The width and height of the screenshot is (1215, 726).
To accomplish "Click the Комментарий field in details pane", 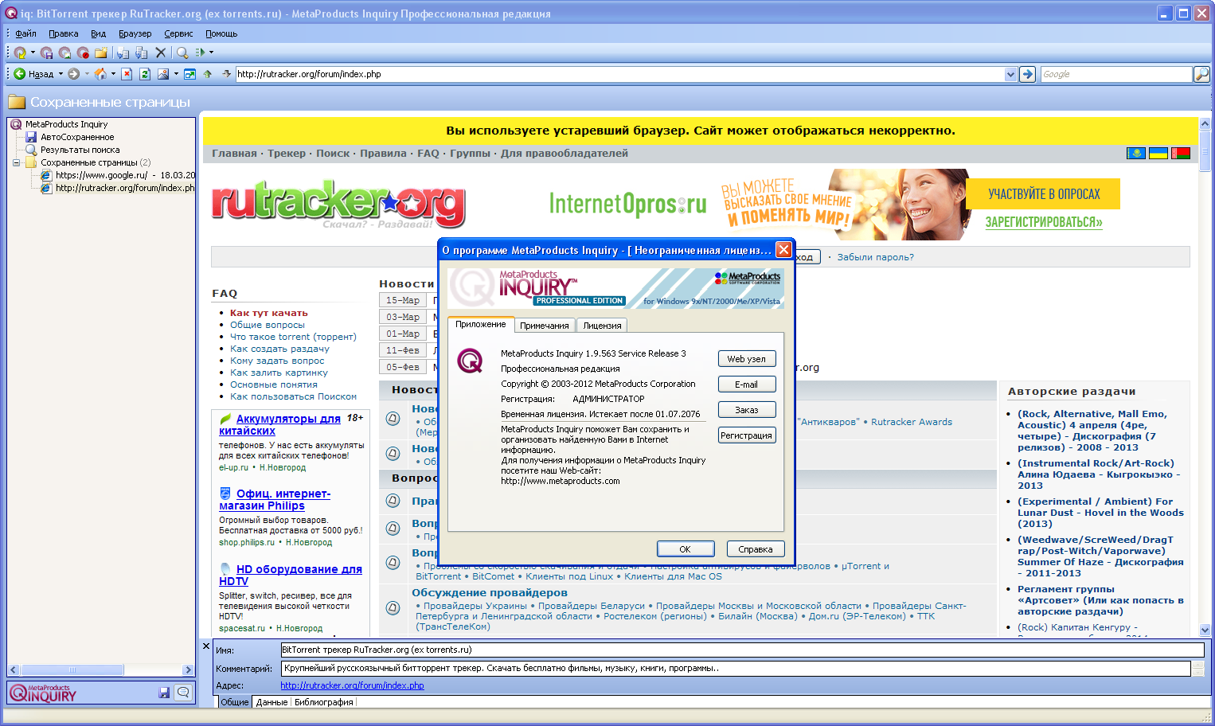I will tap(736, 669).
